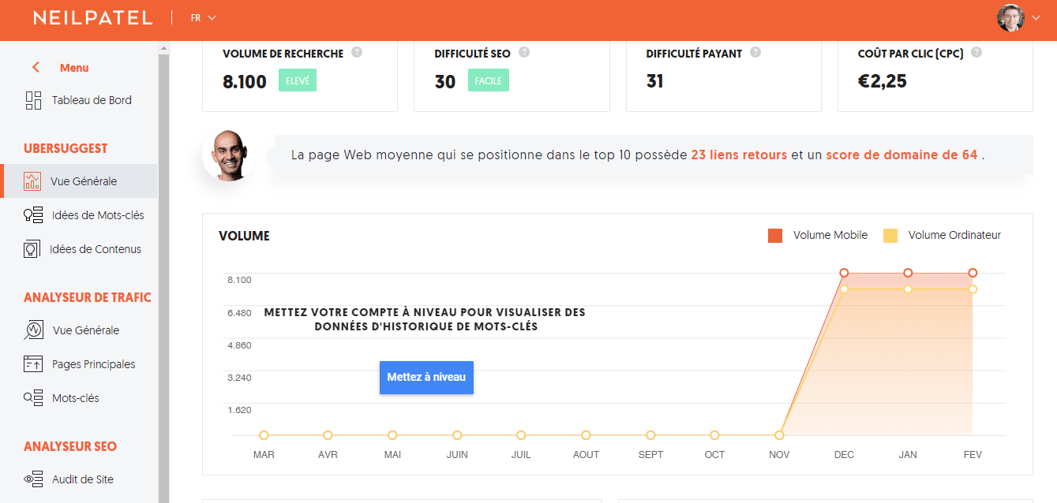1057x503 pixels.
Task: Click help icon next to Difficulté SEO
Action: coord(524,53)
